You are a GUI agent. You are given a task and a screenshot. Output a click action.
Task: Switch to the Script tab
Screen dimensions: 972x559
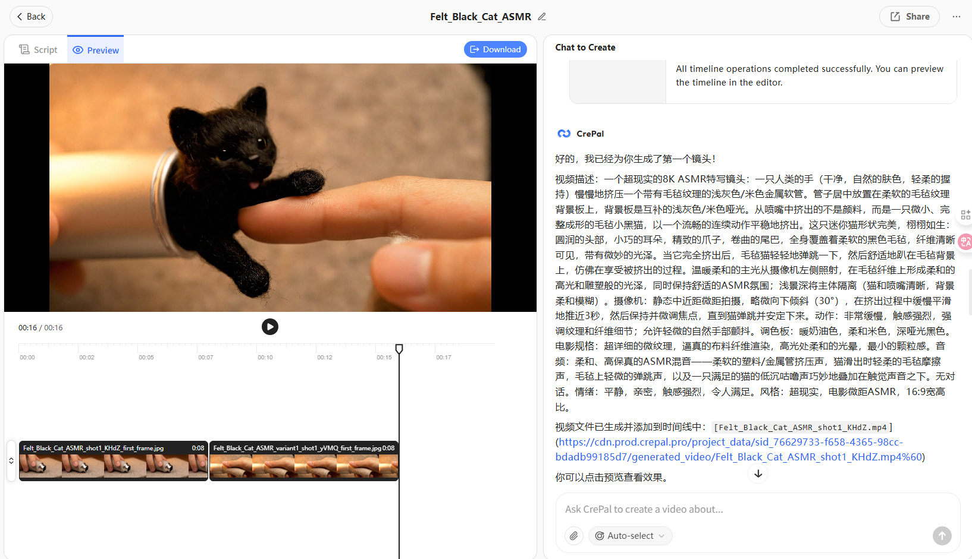point(38,50)
